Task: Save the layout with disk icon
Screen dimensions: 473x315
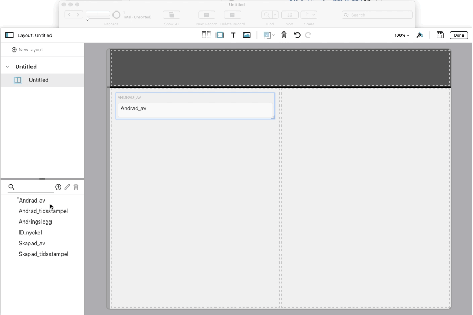Action: coord(440,35)
